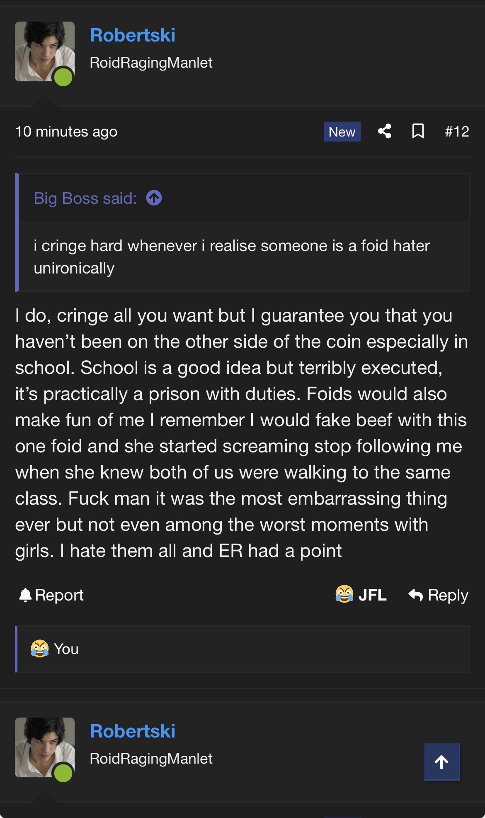Bookmark post #12 with the bookmark icon
This screenshot has height=818, width=485.
click(x=418, y=131)
